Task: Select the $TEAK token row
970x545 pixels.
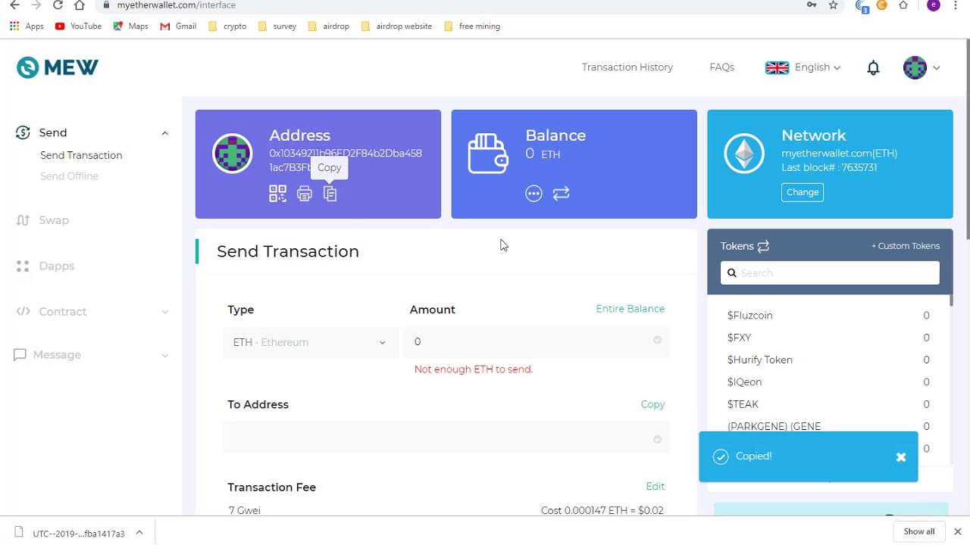Action: tap(828, 404)
